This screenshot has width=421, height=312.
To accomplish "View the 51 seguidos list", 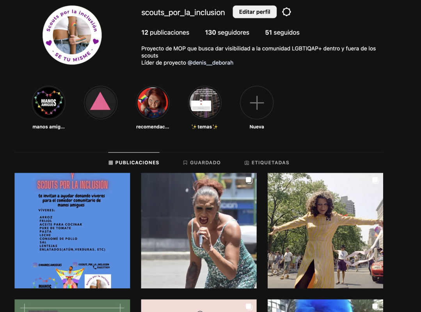I will [x=282, y=33].
